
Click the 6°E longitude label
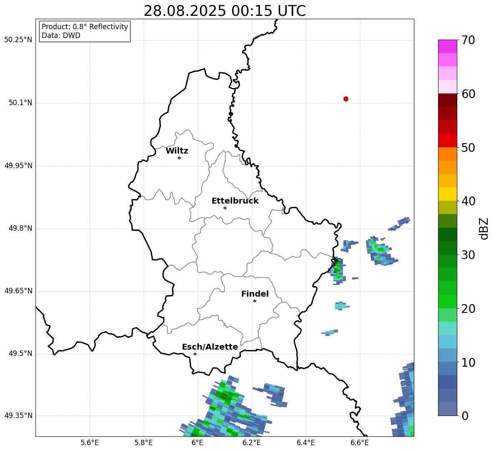pyautogui.click(x=197, y=443)
